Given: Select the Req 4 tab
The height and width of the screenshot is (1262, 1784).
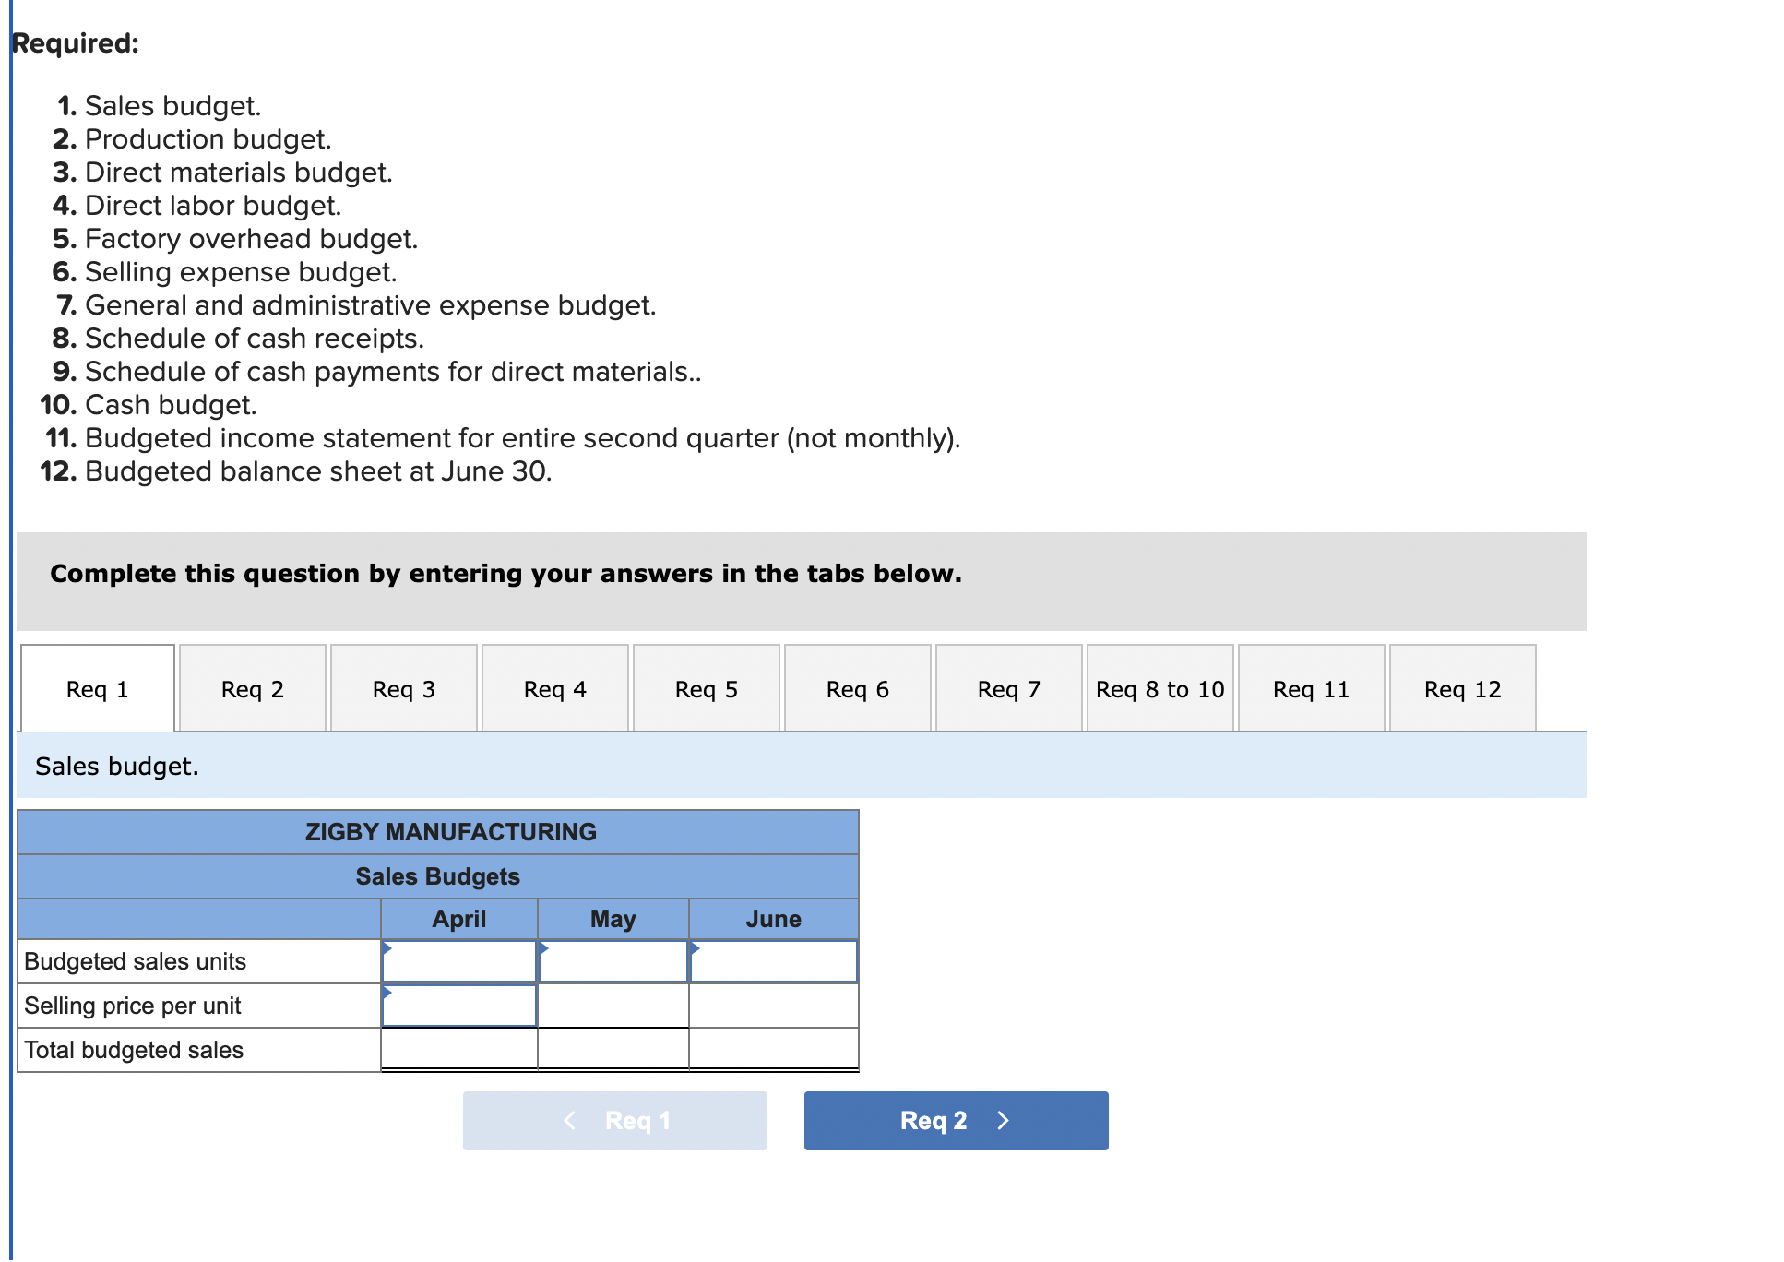Looking at the screenshot, I should [x=554, y=688].
